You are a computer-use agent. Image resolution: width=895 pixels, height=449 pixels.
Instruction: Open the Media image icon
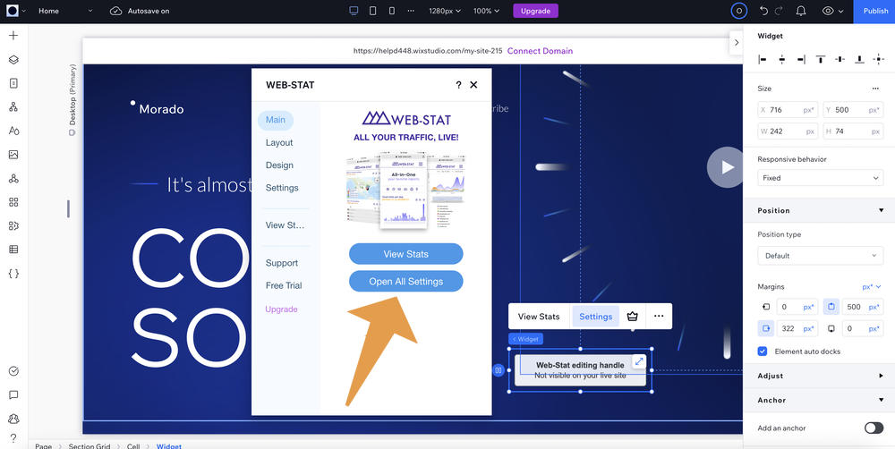13,155
